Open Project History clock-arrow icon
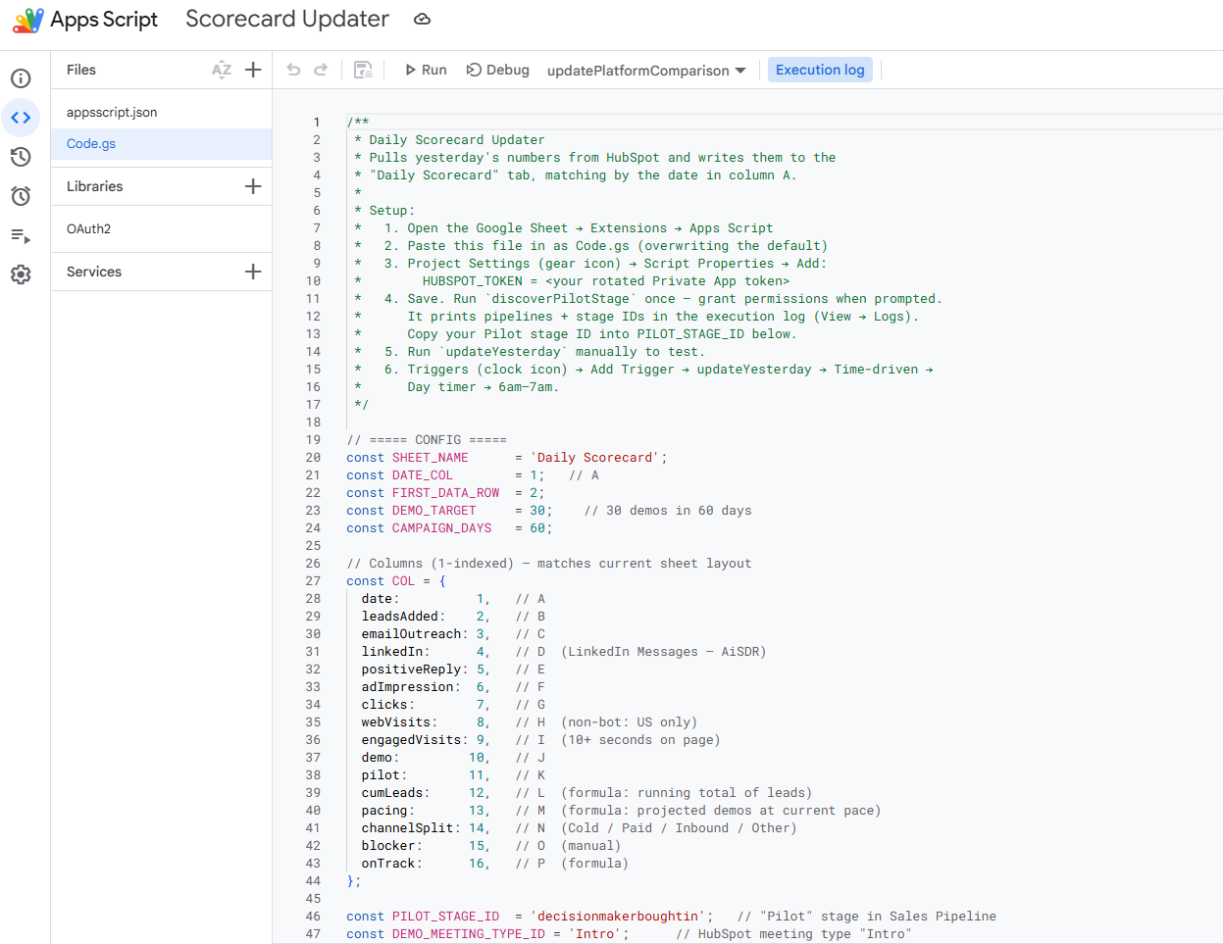The height and width of the screenshot is (944, 1223). [x=21, y=157]
